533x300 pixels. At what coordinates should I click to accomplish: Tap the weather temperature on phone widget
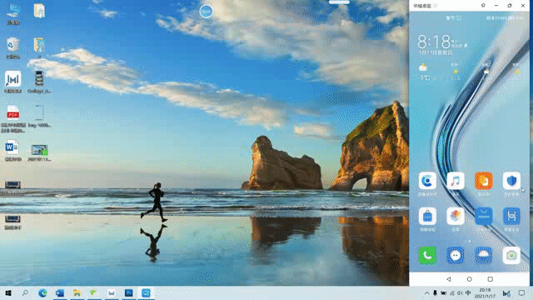click(x=425, y=77)
